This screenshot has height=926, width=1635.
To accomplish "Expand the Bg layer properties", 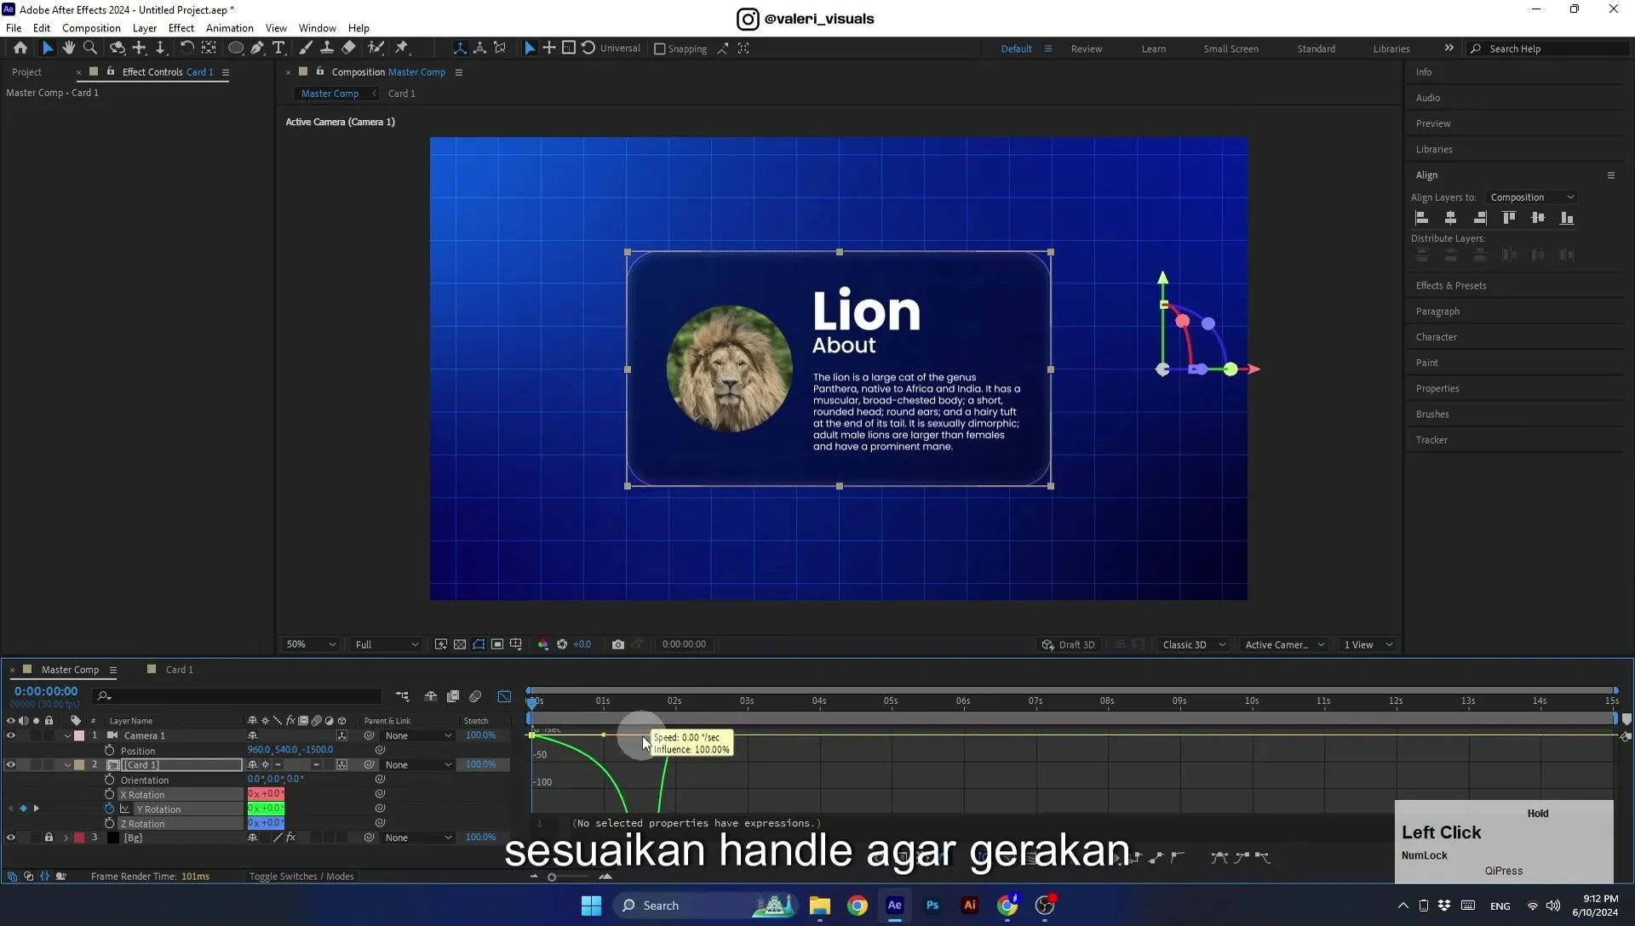I will click(x=66, y=838).
